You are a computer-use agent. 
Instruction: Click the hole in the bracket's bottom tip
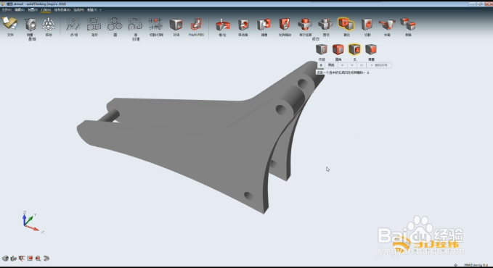point(248,196)
